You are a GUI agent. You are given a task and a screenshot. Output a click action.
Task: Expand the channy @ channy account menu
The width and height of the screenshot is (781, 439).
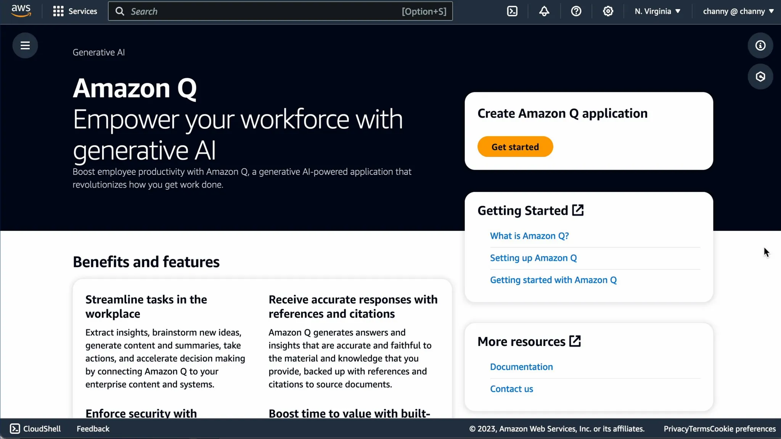738,11
